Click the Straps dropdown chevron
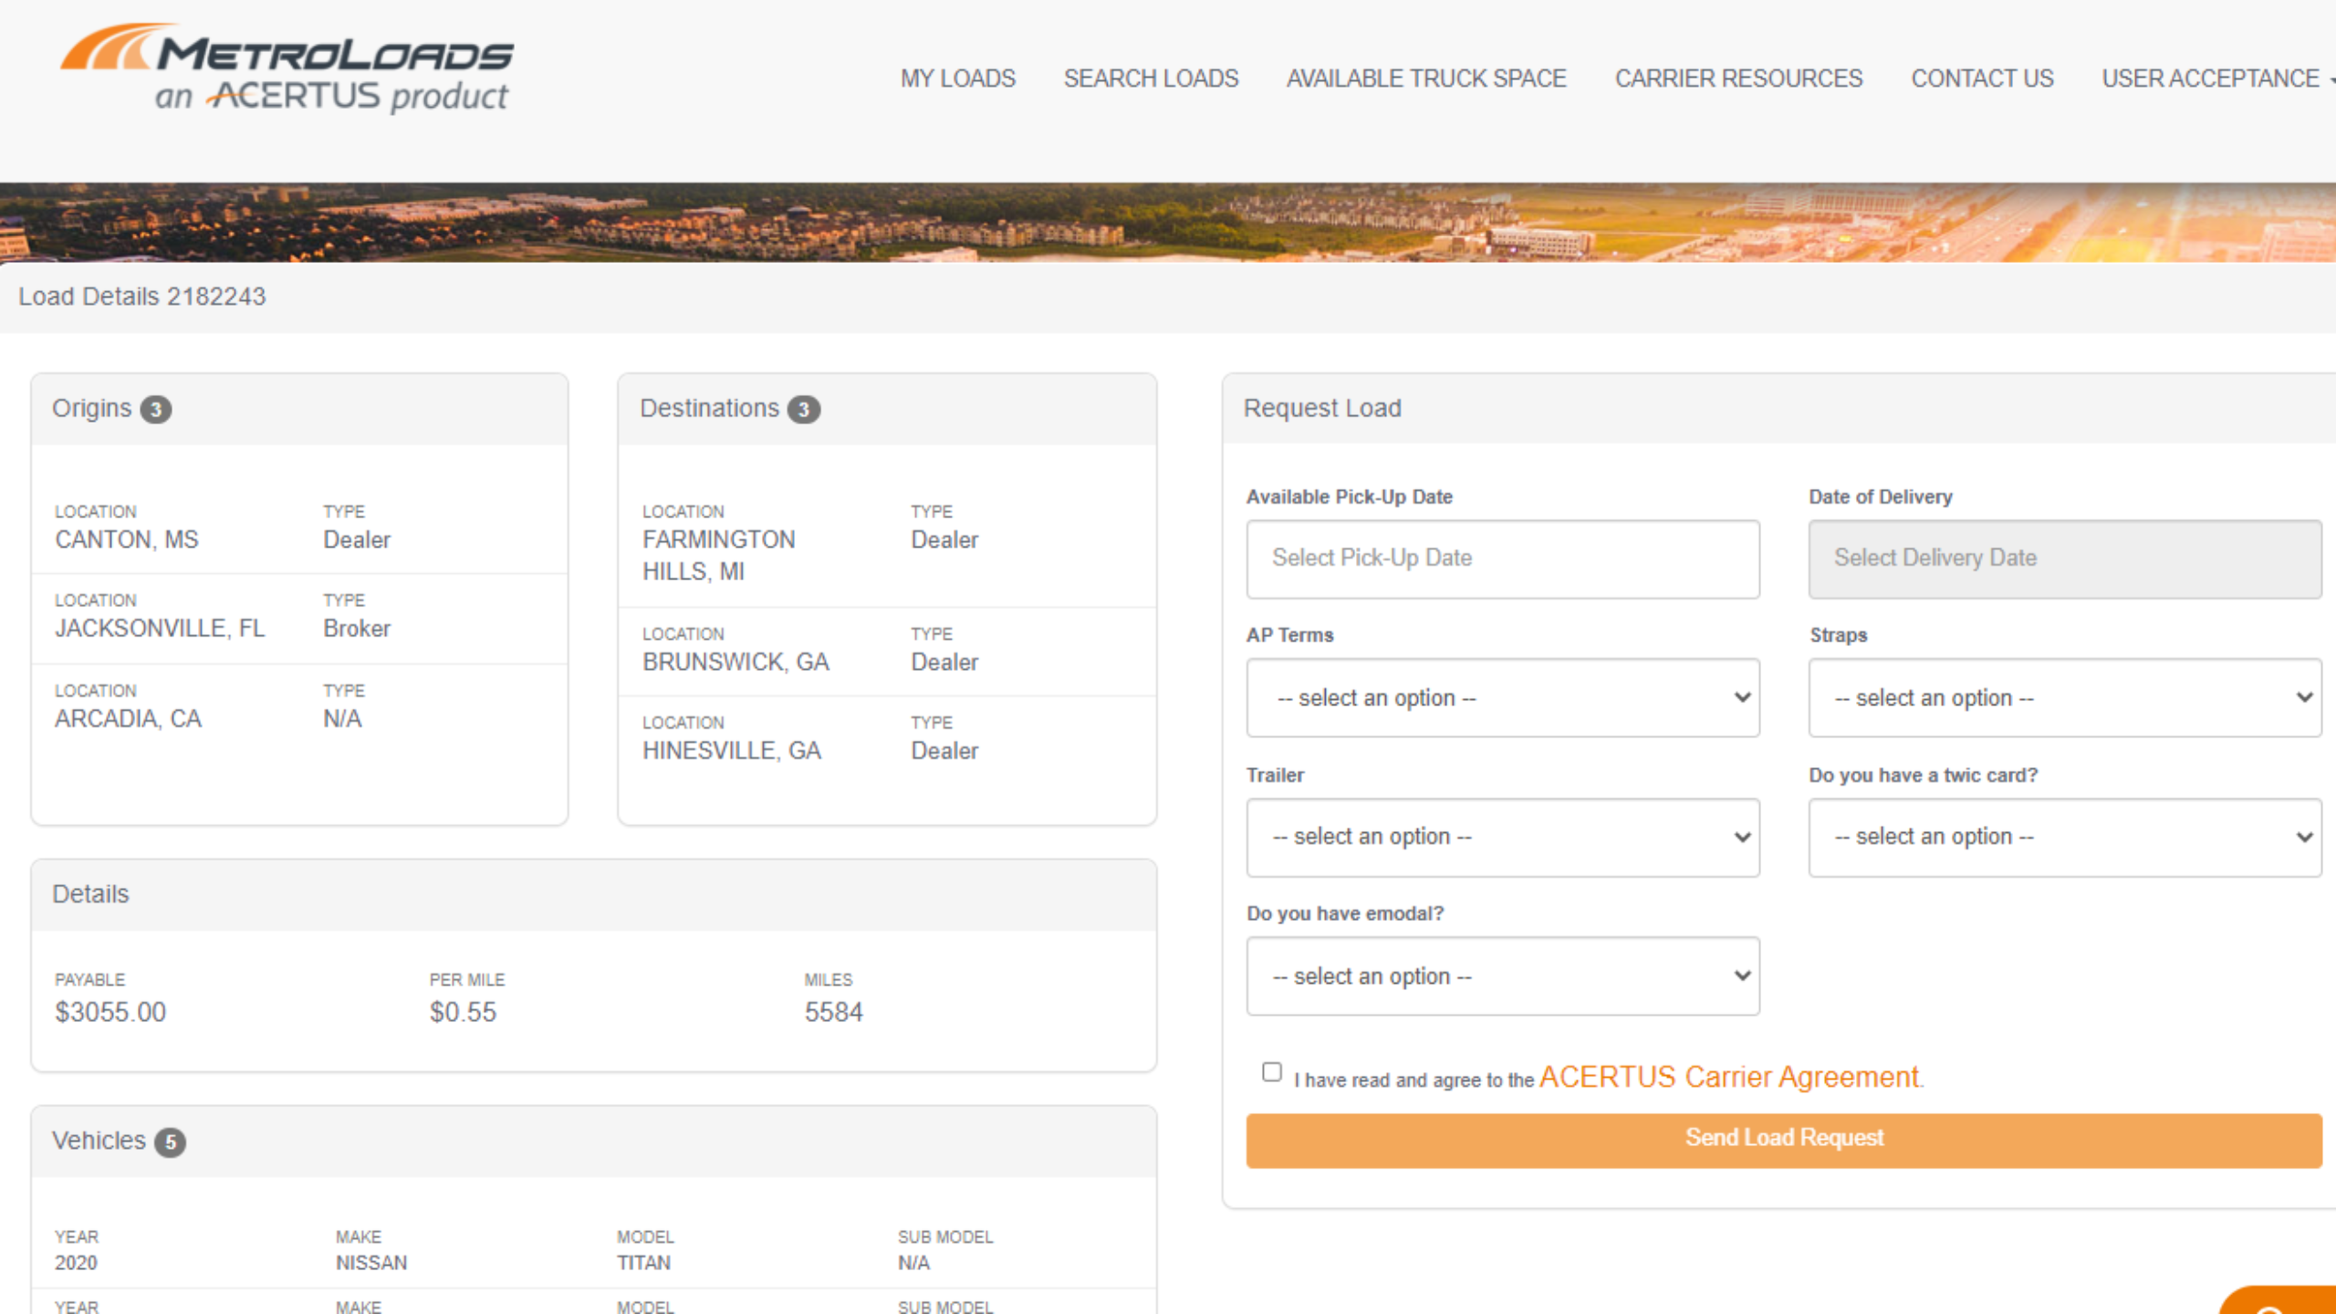 (2303, 697)
